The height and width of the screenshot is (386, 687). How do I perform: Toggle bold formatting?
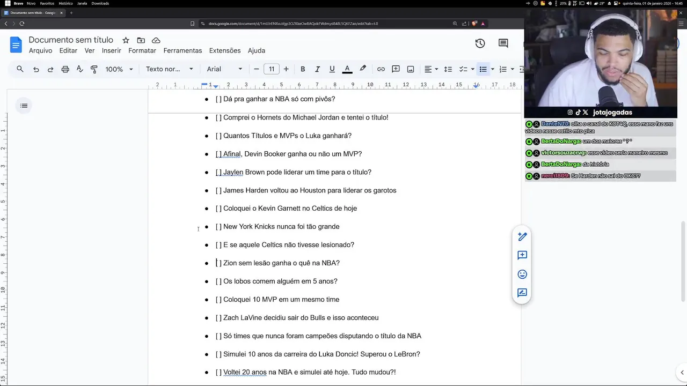(x=303, y=69)
